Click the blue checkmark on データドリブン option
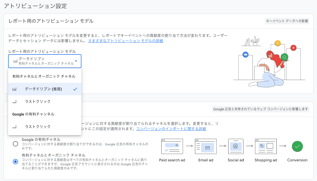317x181 pixels. (x=75, y=89)
